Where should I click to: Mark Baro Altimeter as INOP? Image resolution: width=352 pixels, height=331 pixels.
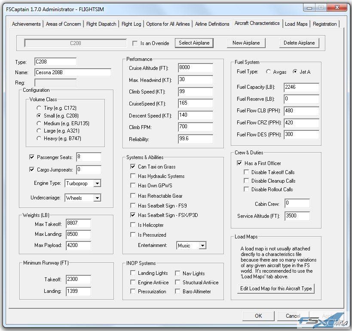tap(178, 292)
